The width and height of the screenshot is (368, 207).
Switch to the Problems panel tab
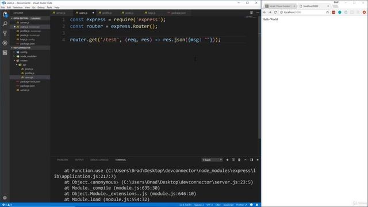[x=63, y=160]
